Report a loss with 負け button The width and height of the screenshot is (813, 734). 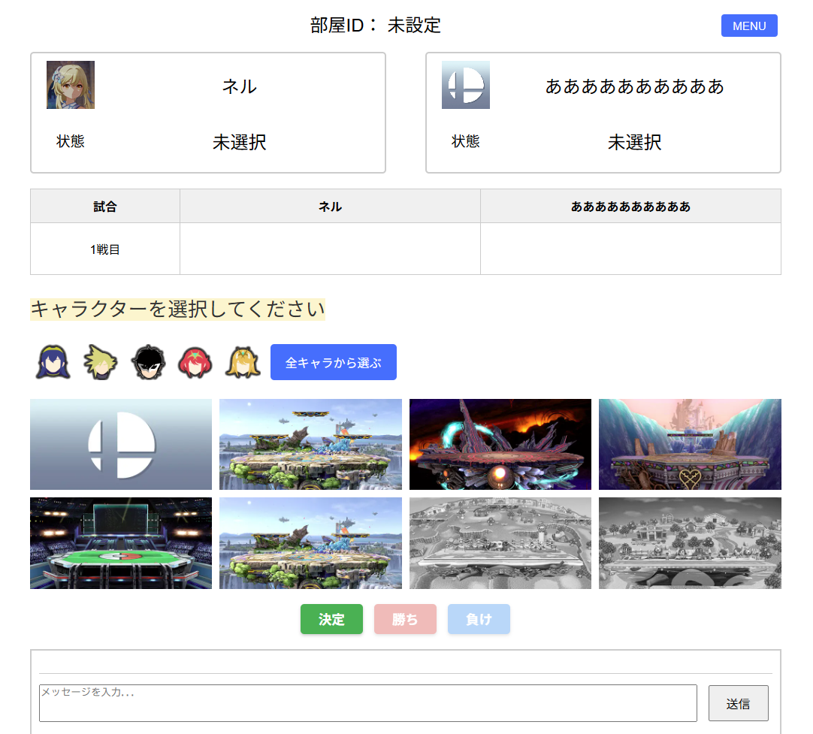(479, 619)
